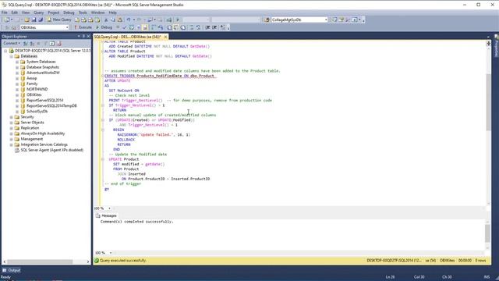Click the Paste icon in toolbar
The height and width of the screenshot is (281, 499).
(x=119, y=20)
